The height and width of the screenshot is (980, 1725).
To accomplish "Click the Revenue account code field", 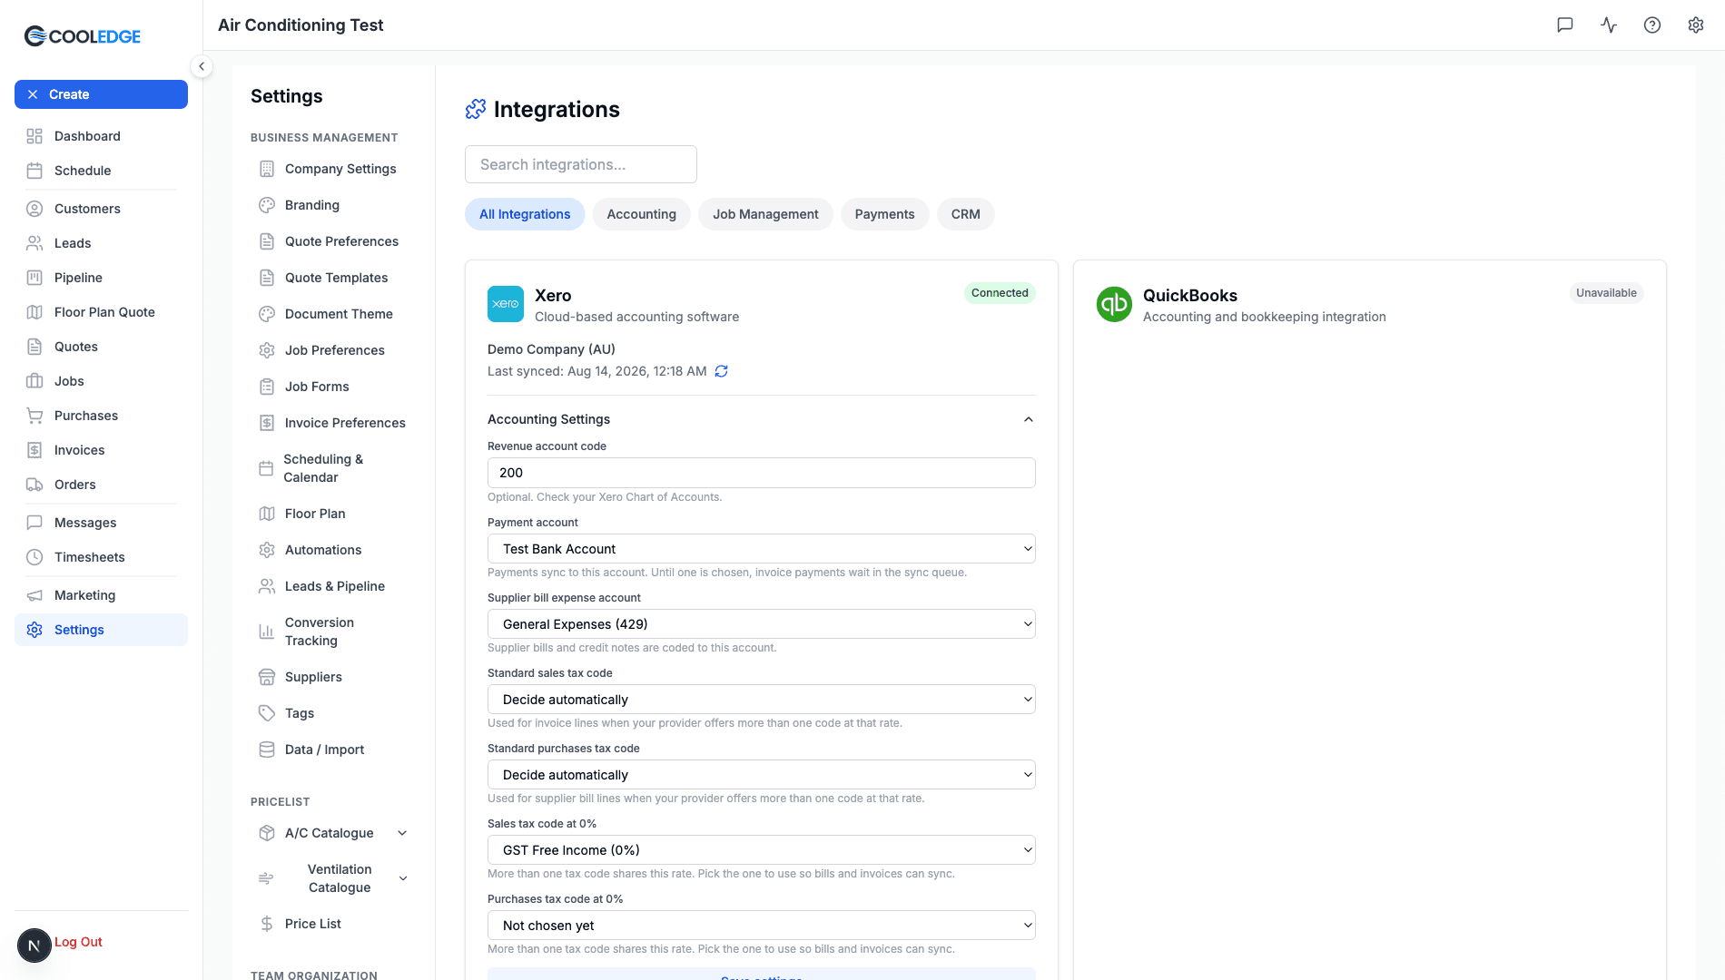I will [x=761, y=473].
